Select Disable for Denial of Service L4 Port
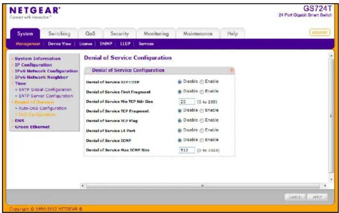The width and height of the screenshot is (339, 213). pyautogui.click(x=180, y=130)
